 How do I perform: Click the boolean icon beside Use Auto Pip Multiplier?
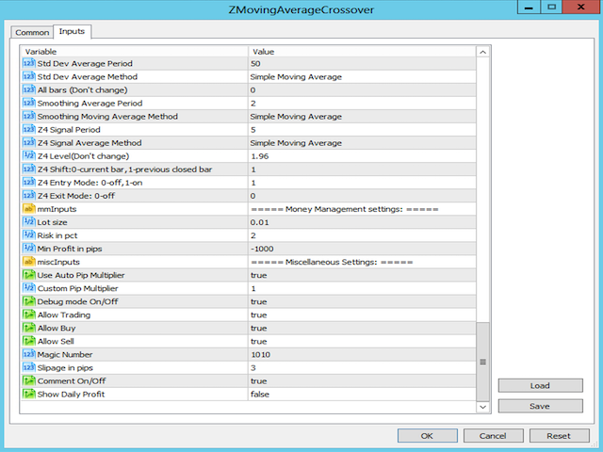pos(29,275)
